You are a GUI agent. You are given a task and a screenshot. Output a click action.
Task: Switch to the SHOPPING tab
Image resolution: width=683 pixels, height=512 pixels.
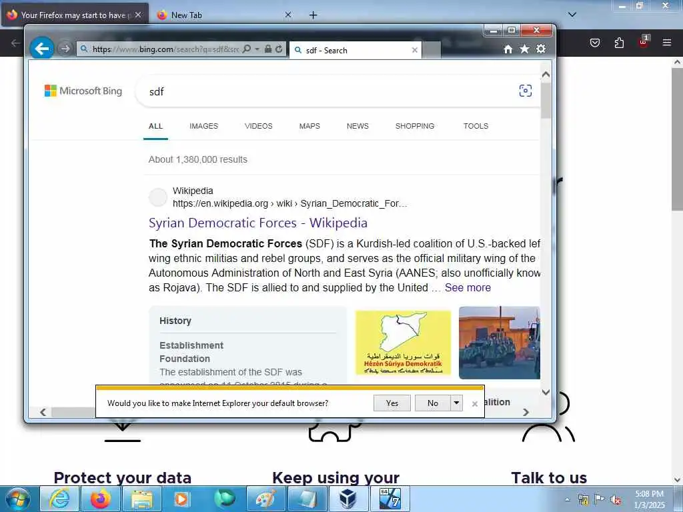tap(415, 126)
